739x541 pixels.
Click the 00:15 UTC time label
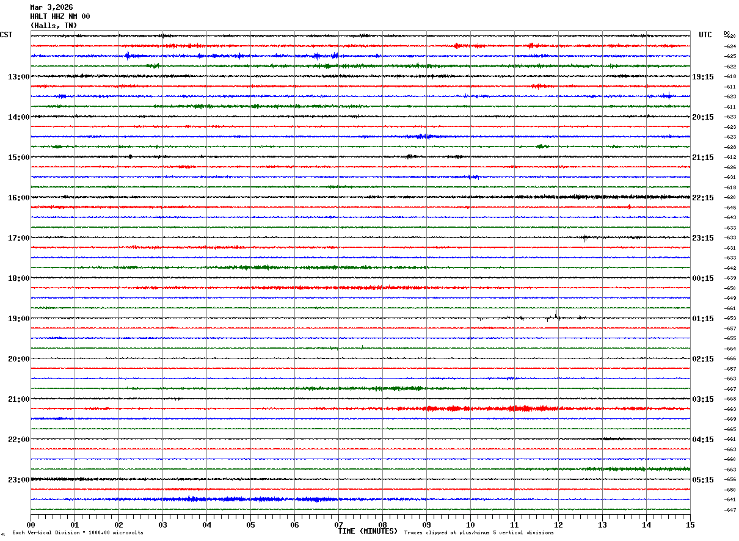[703, 278]
